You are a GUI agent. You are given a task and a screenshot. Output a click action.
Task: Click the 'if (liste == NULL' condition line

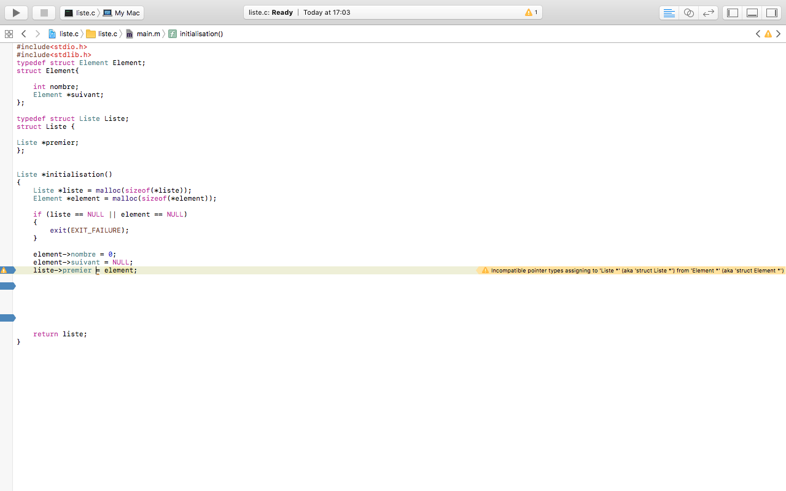click(110, 214)
